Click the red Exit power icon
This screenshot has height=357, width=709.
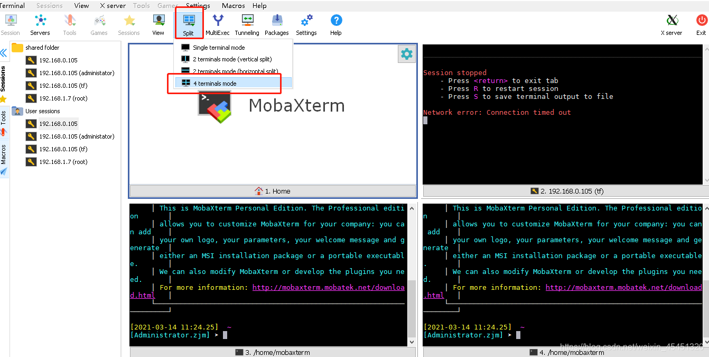pos(701,24)
